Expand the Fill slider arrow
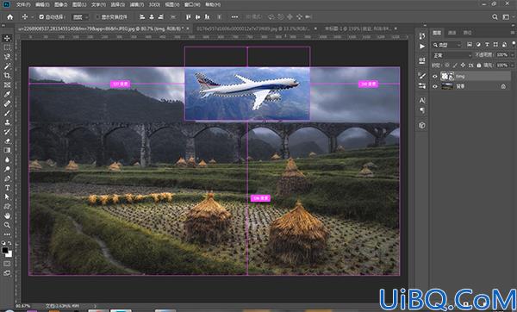Image resolution: width=517 pixels, height=312 pixels. (512, 66)
